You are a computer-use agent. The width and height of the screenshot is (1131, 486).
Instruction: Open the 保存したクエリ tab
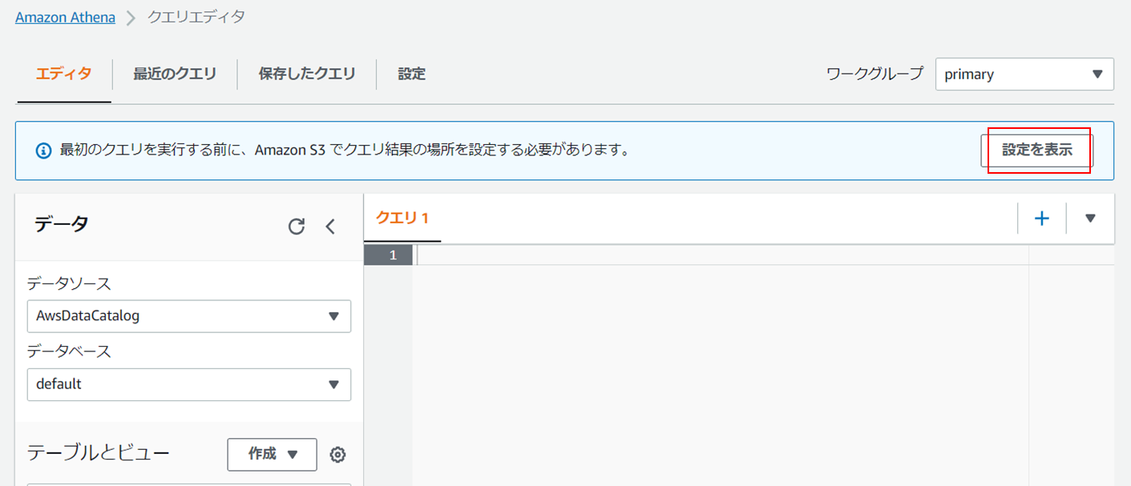pos(307,74)
